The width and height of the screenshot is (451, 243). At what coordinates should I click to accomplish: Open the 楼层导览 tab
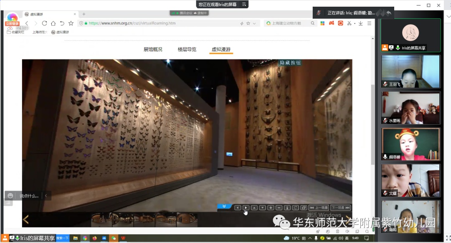(187, 49)
